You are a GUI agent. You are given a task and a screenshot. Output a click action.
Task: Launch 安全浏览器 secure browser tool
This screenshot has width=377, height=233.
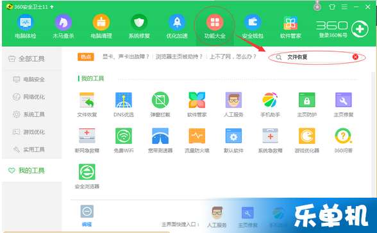click(x=87, y=171)
